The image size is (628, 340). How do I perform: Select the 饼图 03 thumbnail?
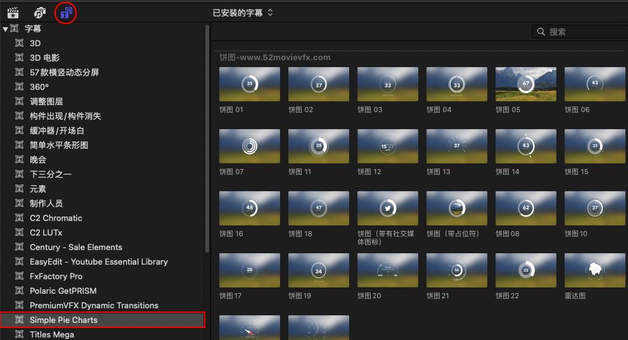coord(388,84)
